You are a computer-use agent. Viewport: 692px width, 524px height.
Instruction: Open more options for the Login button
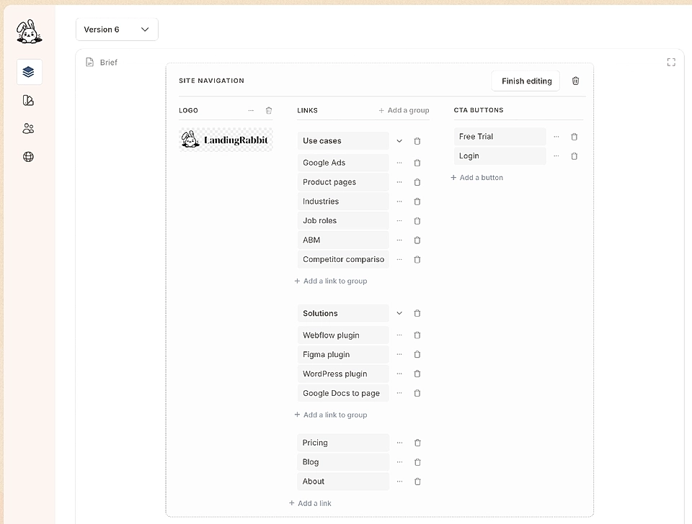coord(557,155)
